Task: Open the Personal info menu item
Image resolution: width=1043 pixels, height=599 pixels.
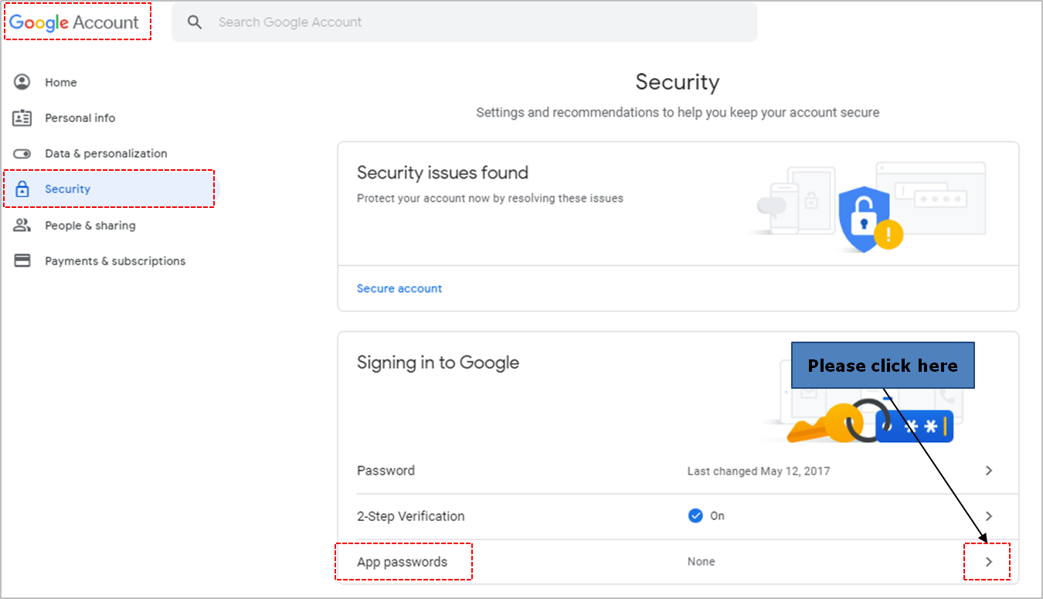Action: point(80,117)
